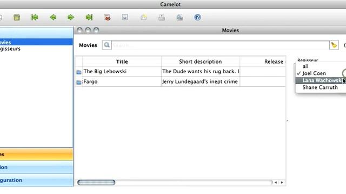Select the highlighted Movies sidebar item
The height and width of the screenshot is (194, 346).
click(36, 42)
